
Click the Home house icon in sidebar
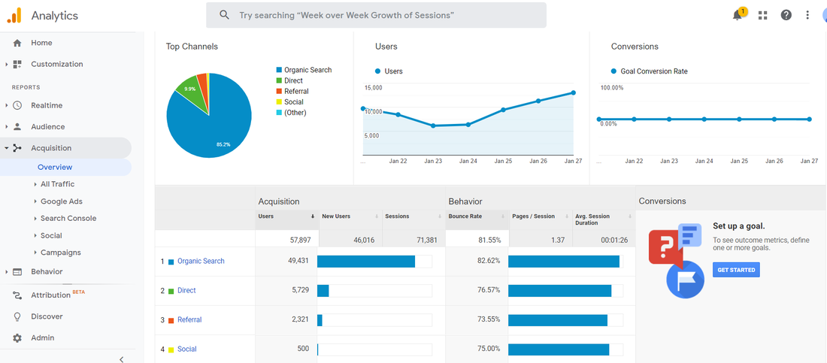tap(17, 43)
